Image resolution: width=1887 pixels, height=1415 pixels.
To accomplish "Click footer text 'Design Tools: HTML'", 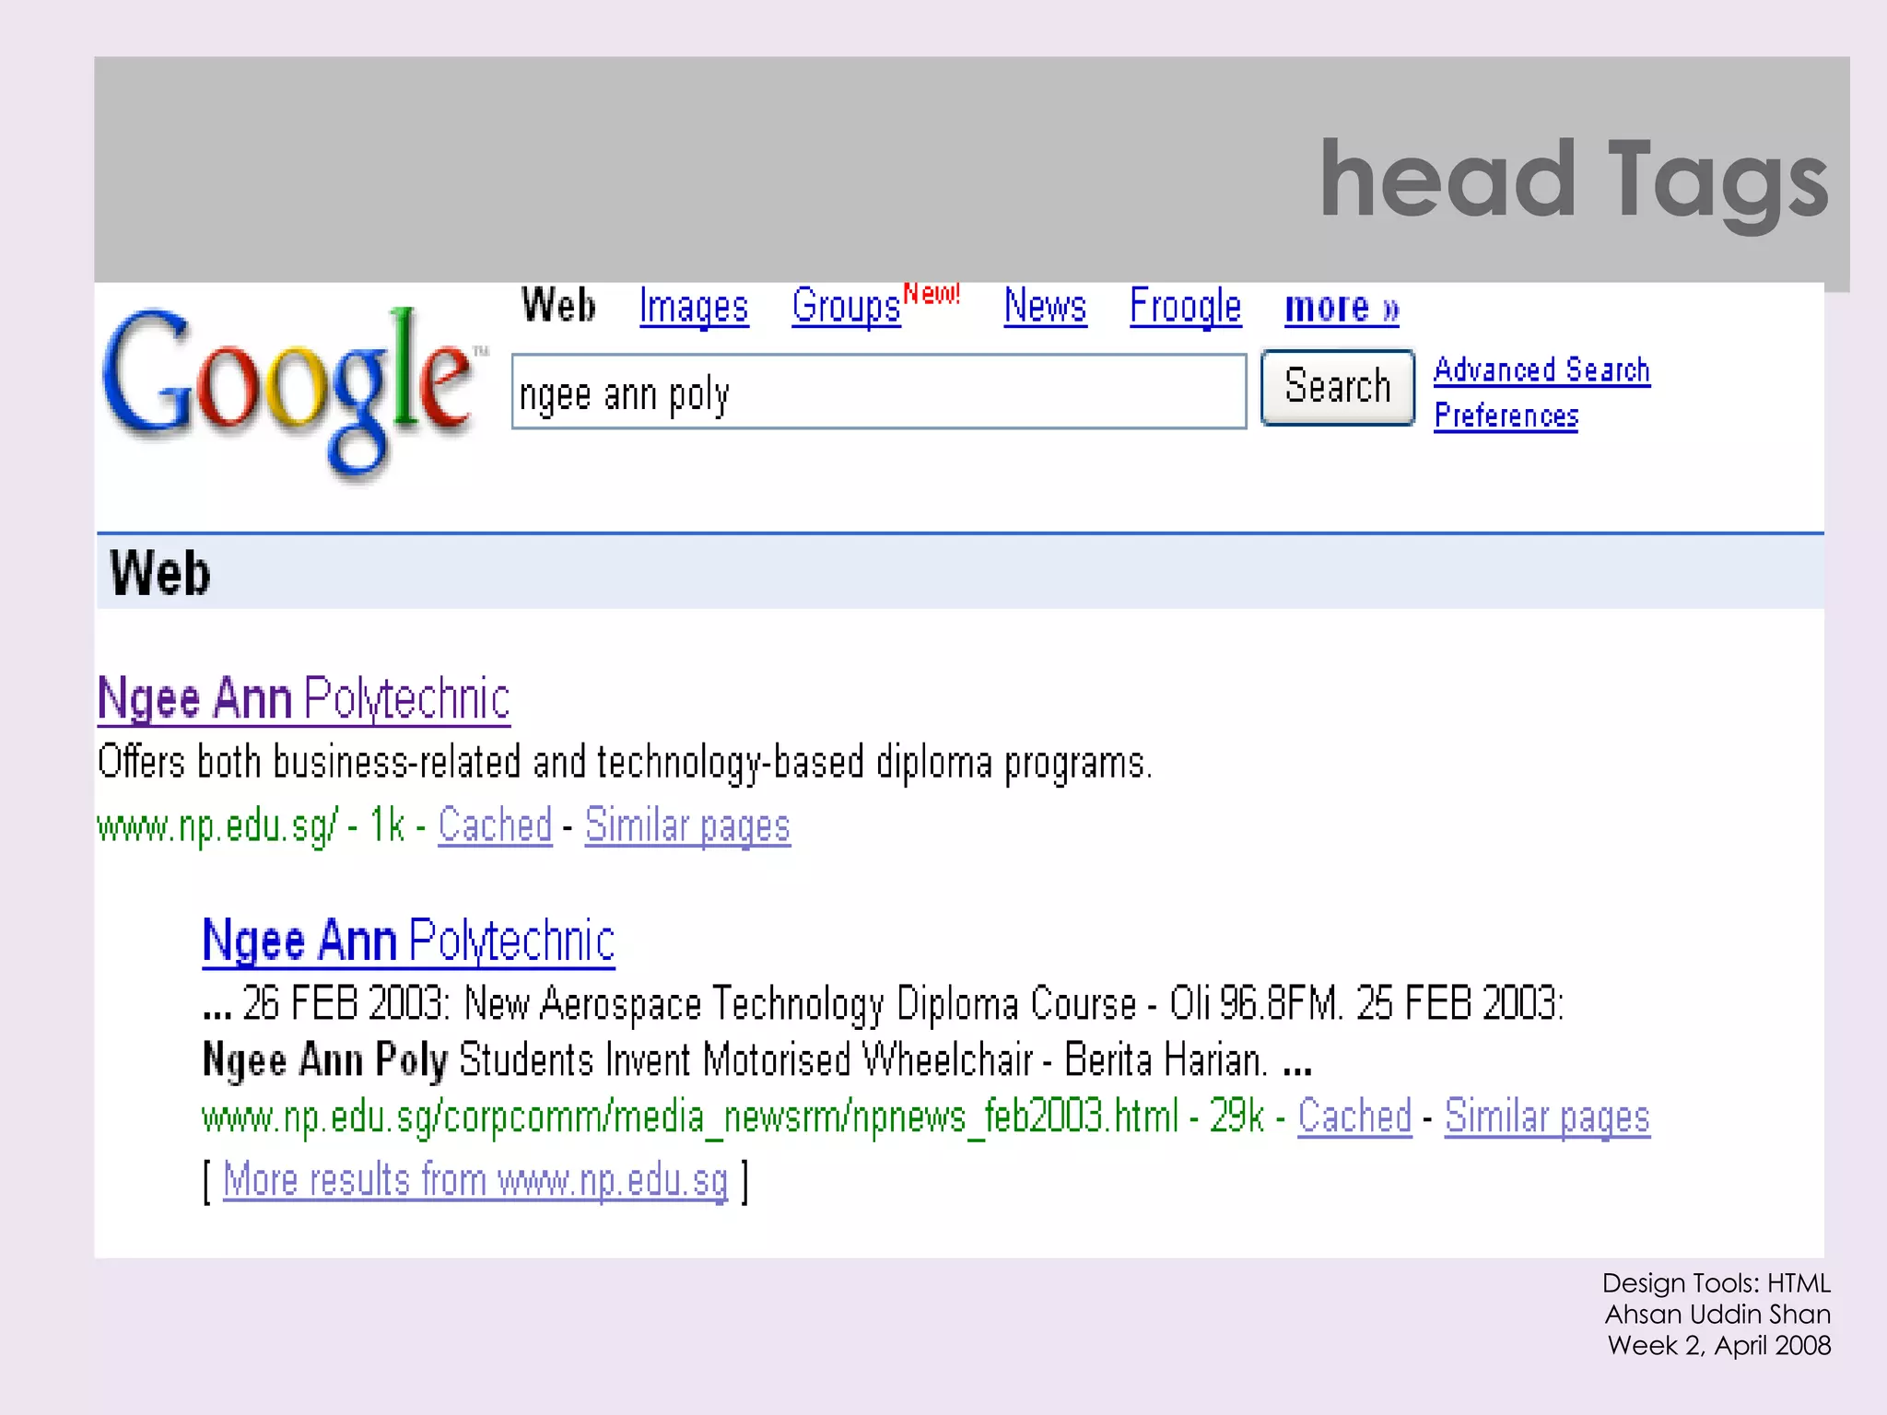I will [1716, 1283].
